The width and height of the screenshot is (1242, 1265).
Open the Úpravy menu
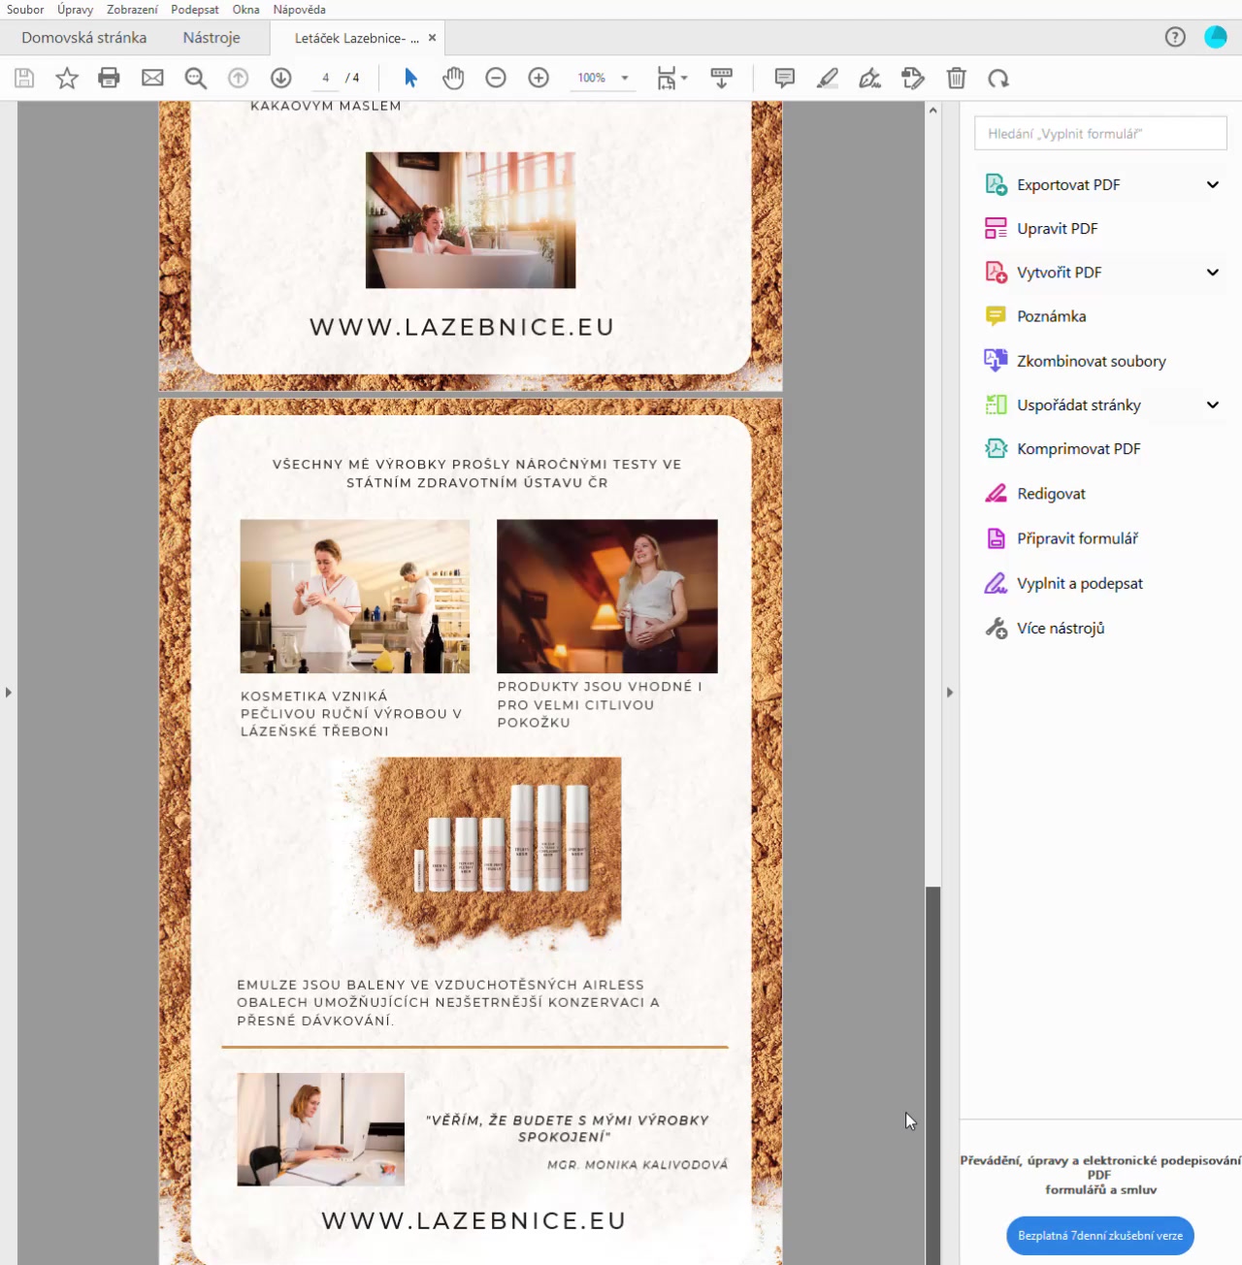click(x=75, y=10)
